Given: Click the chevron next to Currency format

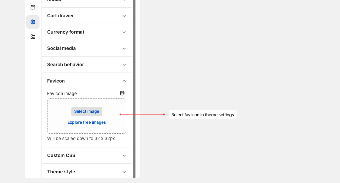Looking at the screenshot, I should (124, 32).
